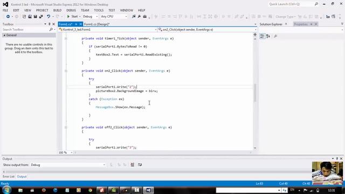Click the split-editor handle above the scrollbar
The image size is (345, 194).
tap(255, 34)
